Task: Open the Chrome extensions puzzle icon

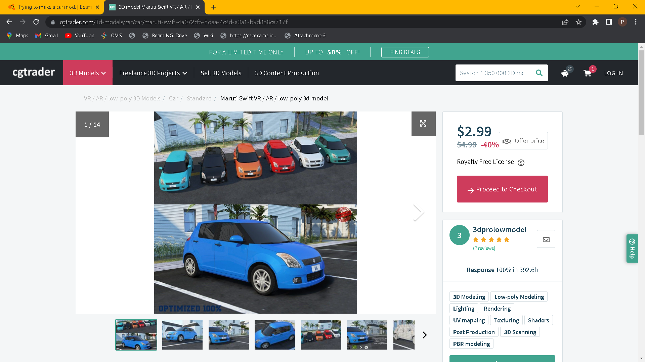Action: 595,22
